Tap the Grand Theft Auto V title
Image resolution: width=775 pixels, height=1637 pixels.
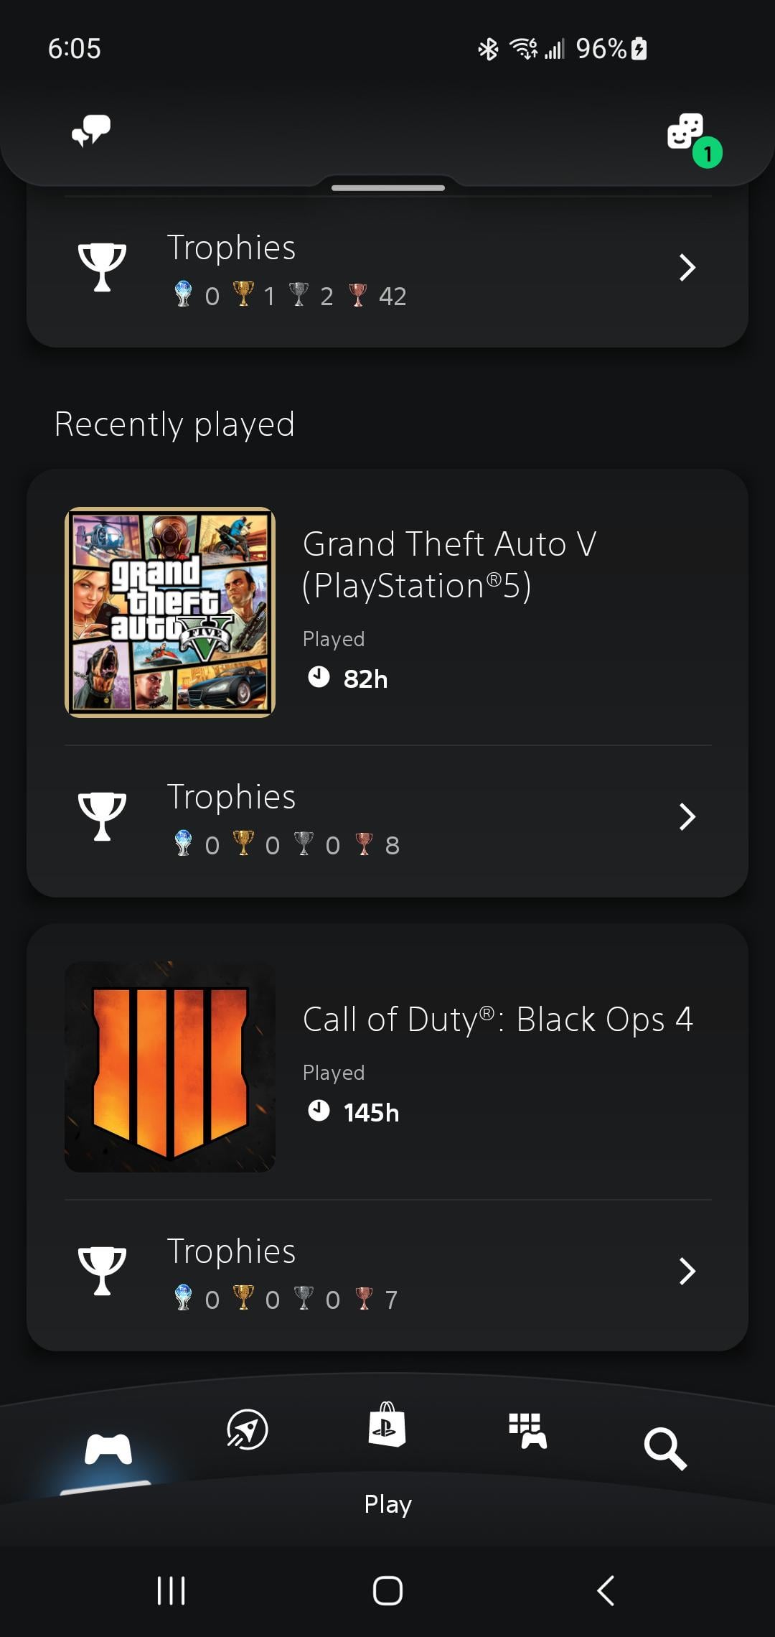click(449, 564)
